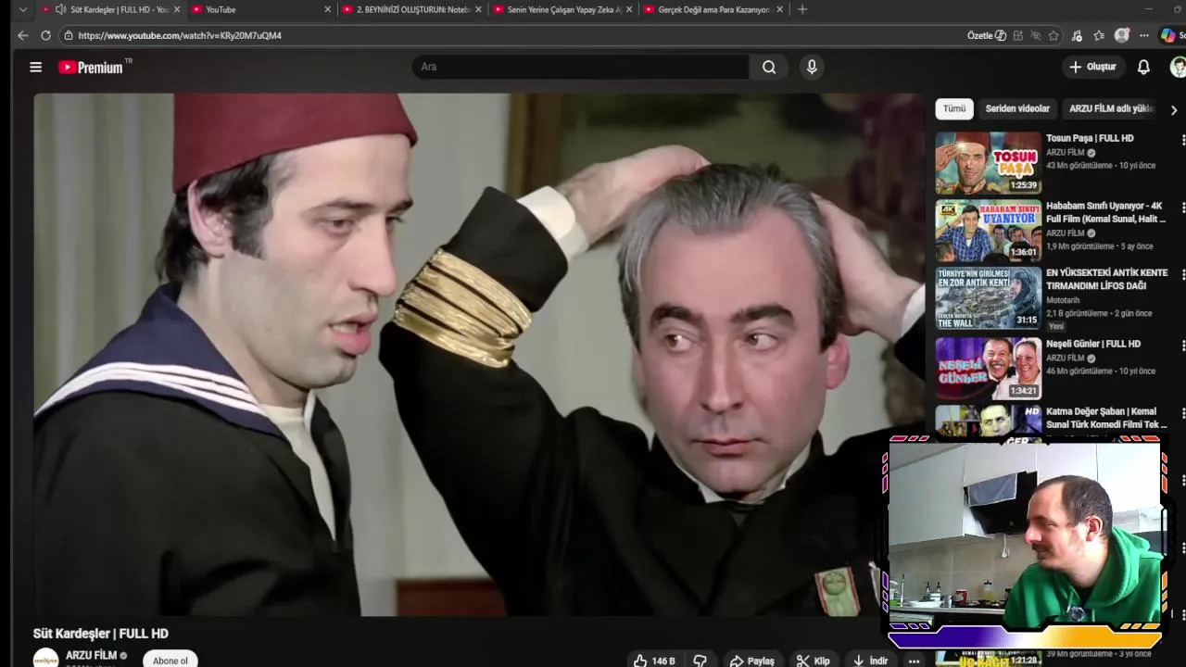Run search with the magnifier icon
This screenshot has width=1186, height=667.
click(x=769, y=67)
